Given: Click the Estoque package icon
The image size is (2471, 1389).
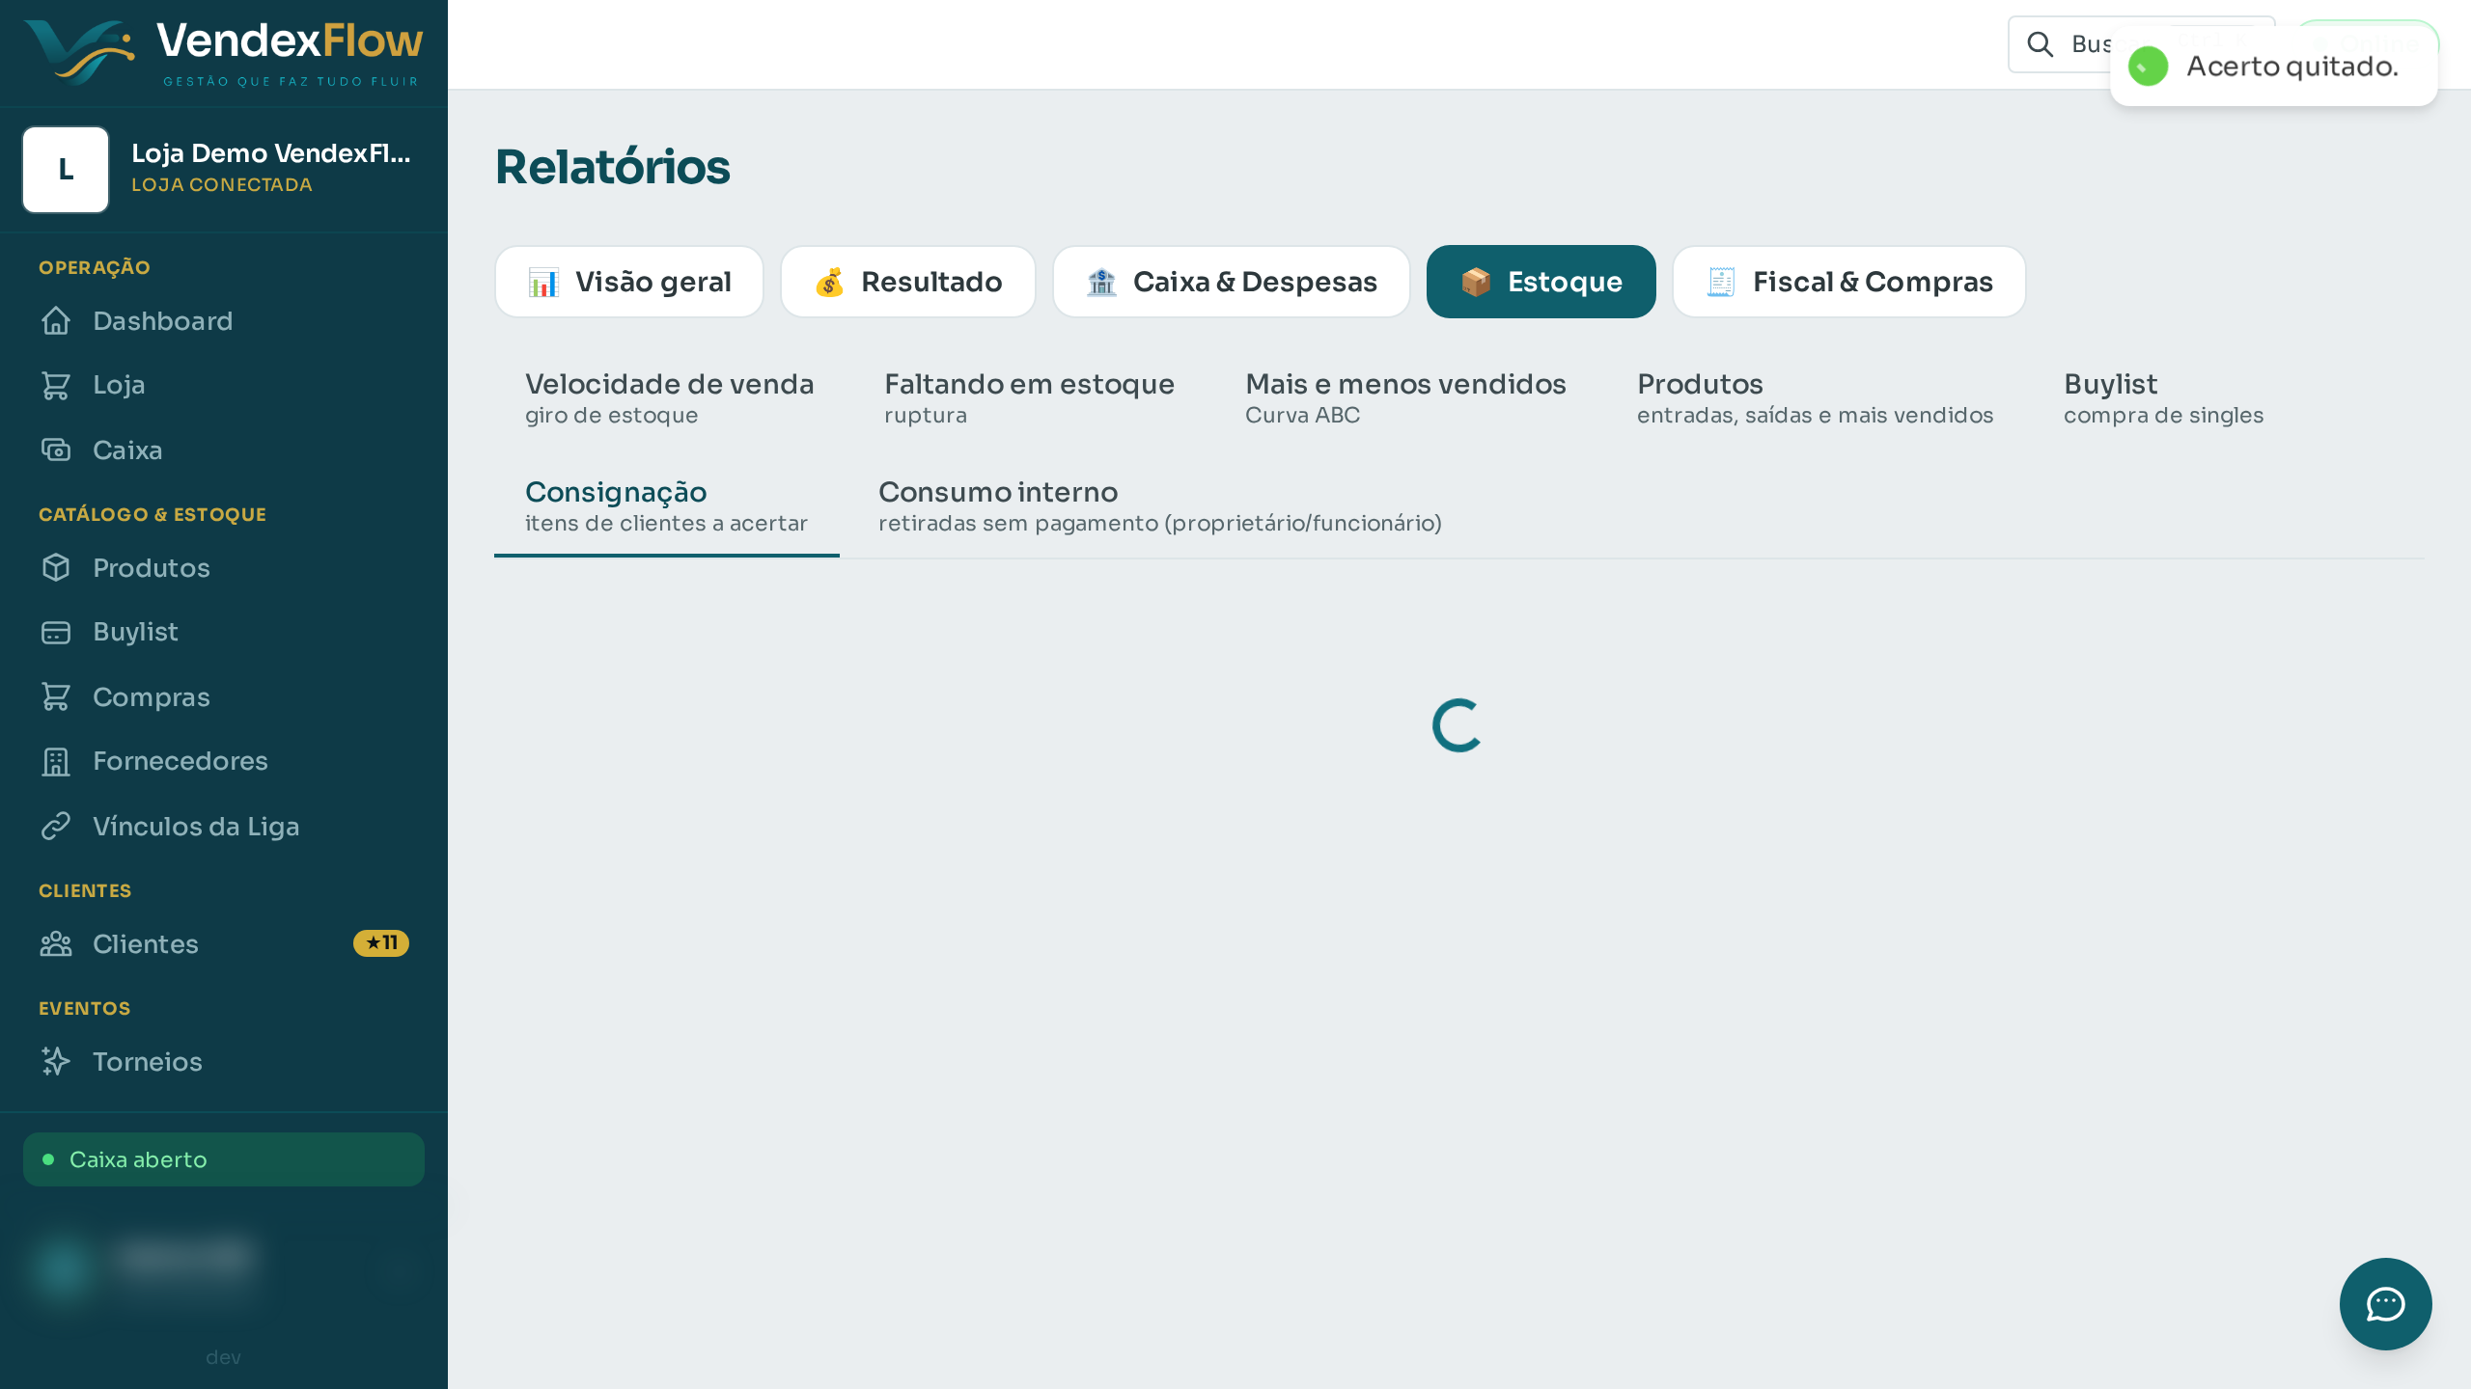Looking at the screenshot, I should coord(1476,282).
